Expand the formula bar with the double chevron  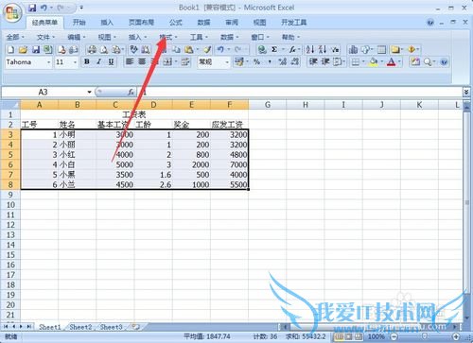click(x=466, y=92)
